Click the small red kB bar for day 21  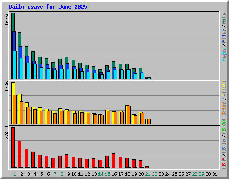pyautogui.click(x=147, y=167)
